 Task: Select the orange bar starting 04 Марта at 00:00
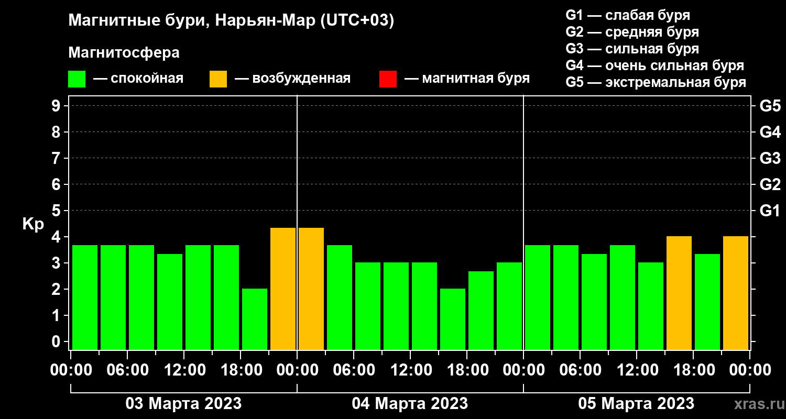pyautogui.click(x=311, y=289)
